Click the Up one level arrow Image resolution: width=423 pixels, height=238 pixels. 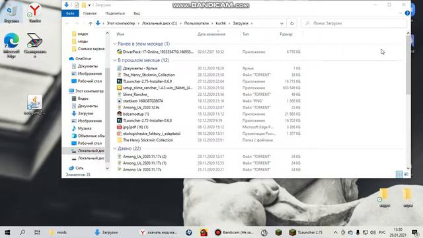pyautogui.click(x=91, y=24)
